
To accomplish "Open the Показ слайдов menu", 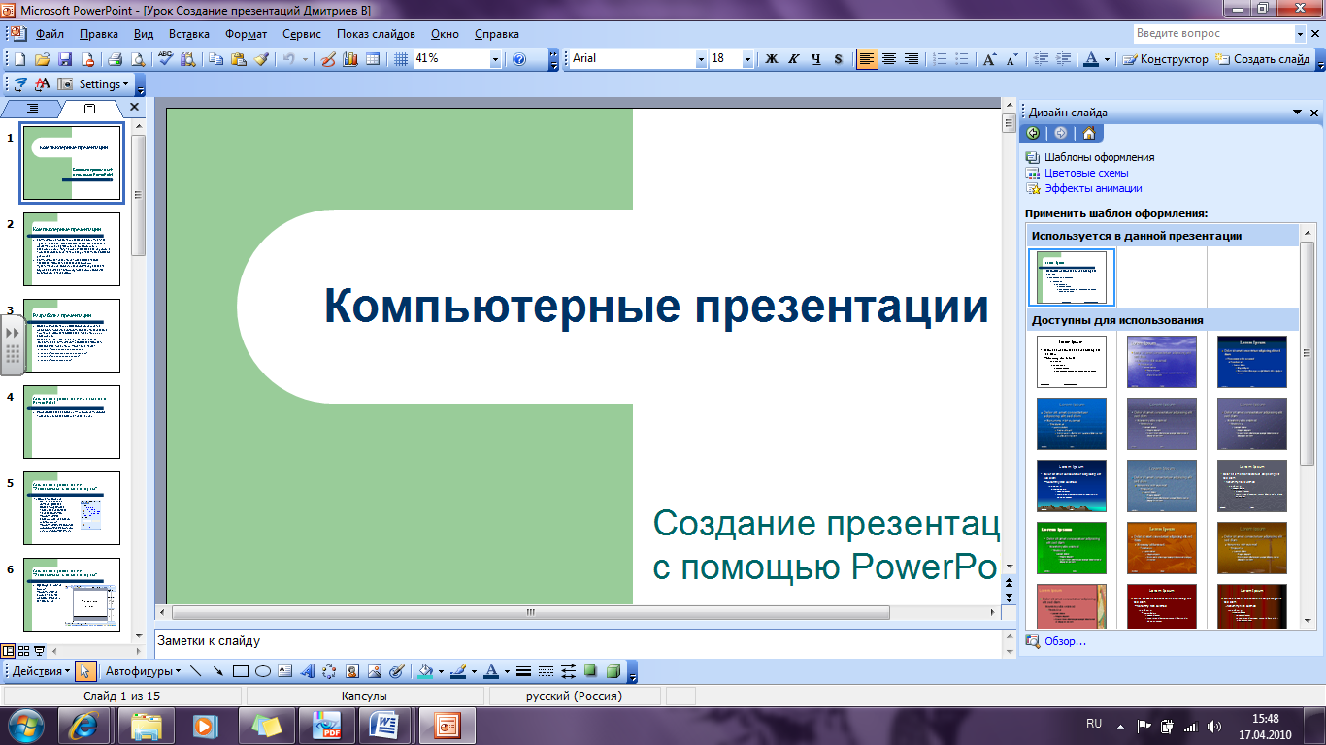I will point(376,34).
